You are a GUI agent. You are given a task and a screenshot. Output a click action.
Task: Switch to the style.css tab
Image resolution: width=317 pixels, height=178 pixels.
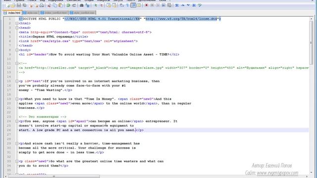31,13
